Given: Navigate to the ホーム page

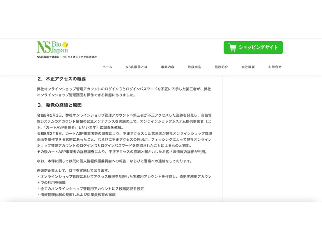Looking at the screenshot, I should pos(106,66).
